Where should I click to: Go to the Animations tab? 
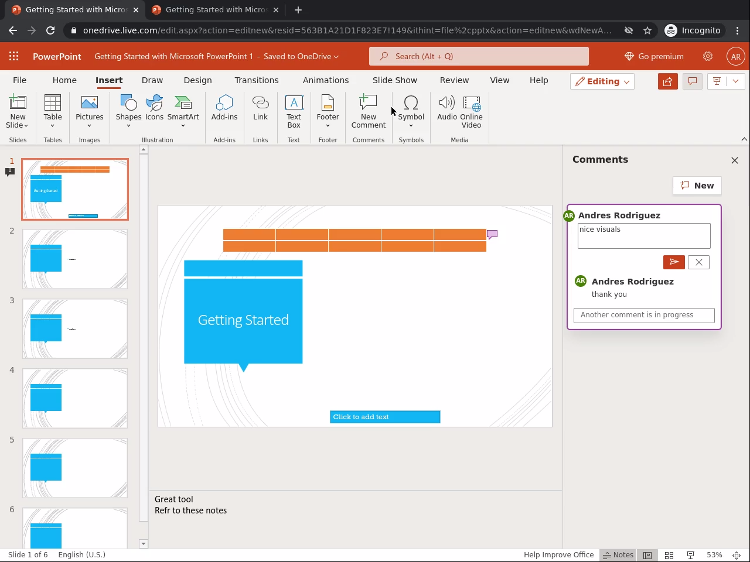coord(326,80)
